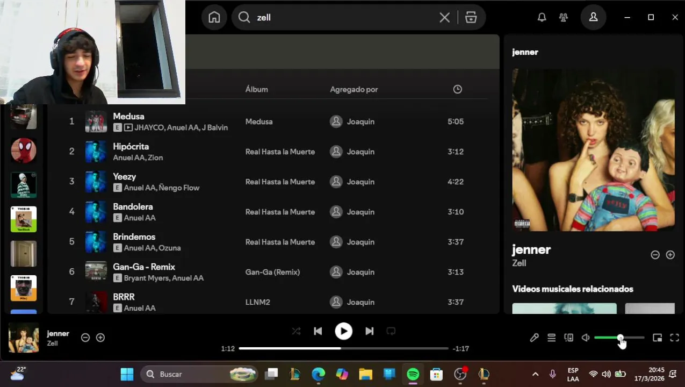Click the play button
The height and width of the screenshot is (387, 685).
[343, 331]
